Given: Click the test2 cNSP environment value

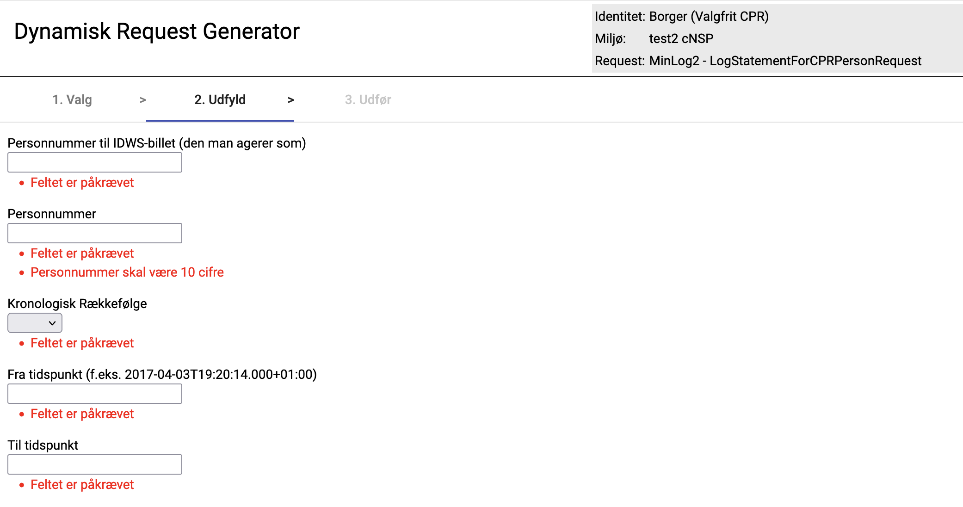Looking at the screenshot, I should pos(681,39).
